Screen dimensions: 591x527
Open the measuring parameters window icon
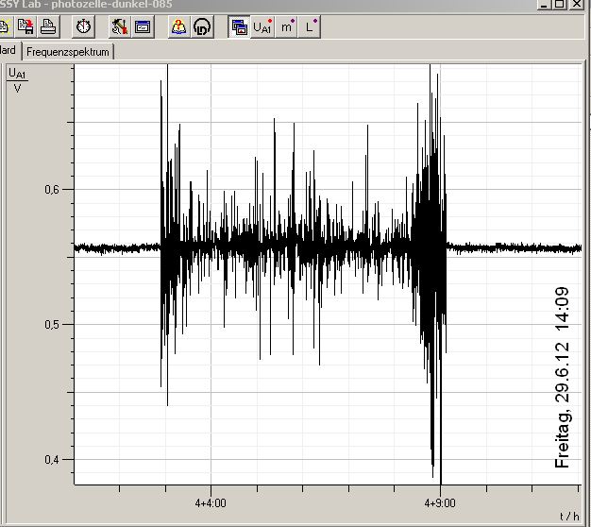(x=143, y=26)
